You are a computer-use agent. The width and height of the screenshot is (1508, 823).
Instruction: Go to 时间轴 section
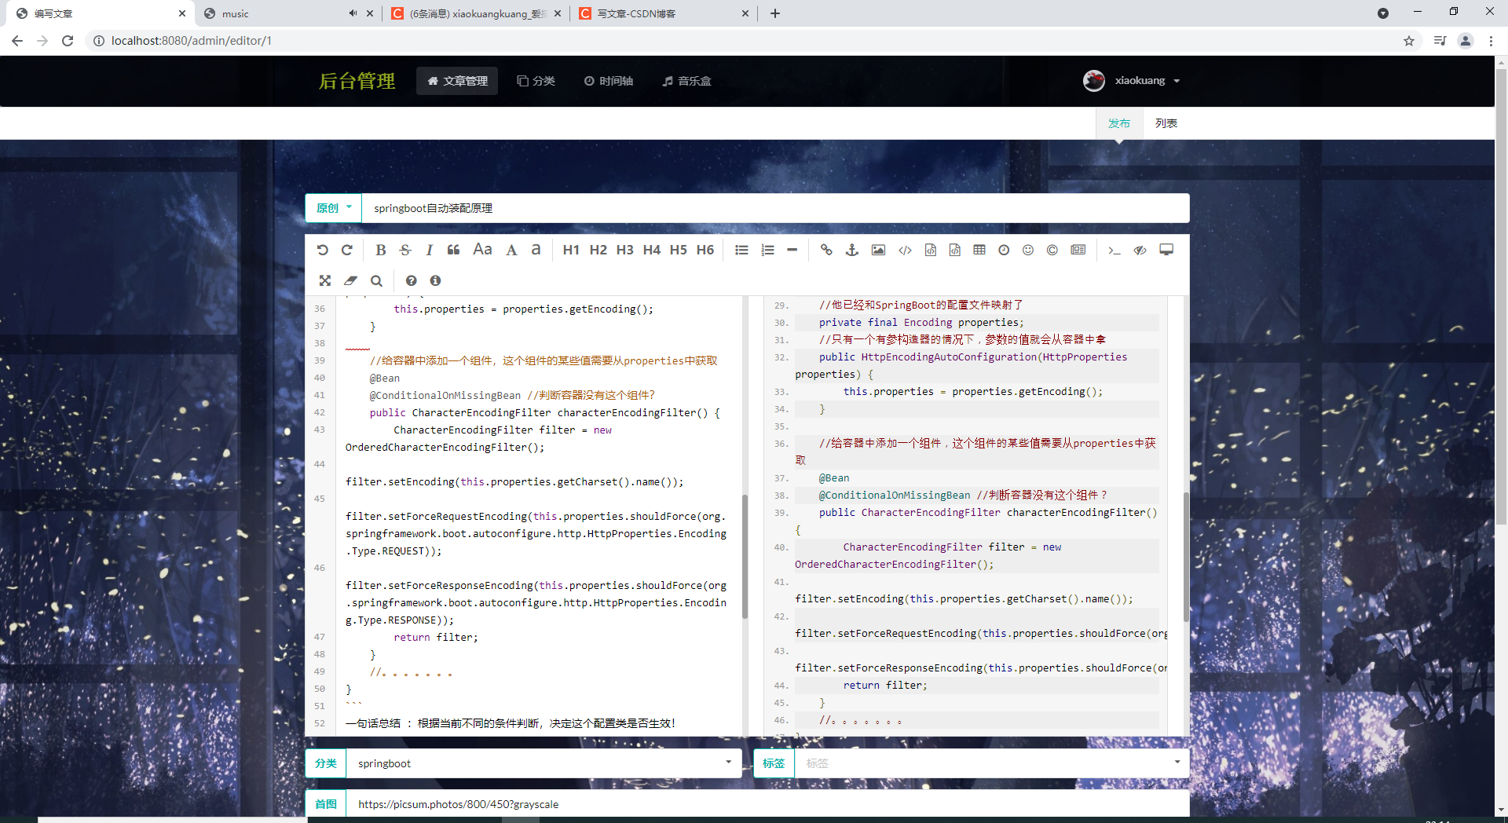click(609, 81)
